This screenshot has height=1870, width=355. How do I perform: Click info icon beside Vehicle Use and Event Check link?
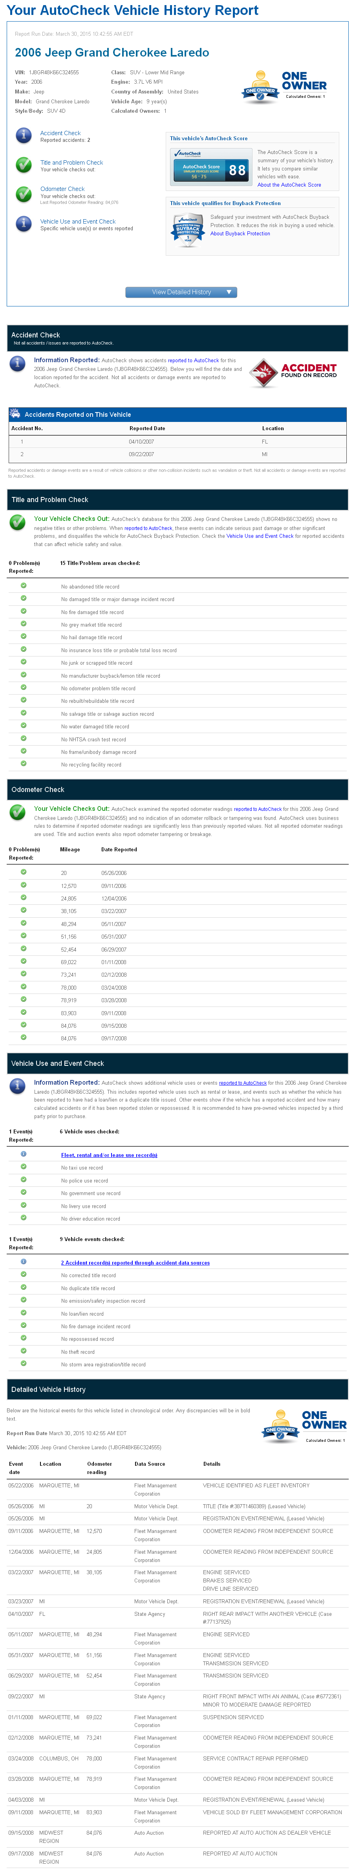24,224
